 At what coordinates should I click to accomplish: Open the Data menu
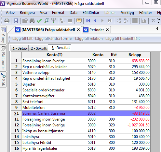point(74,13)
